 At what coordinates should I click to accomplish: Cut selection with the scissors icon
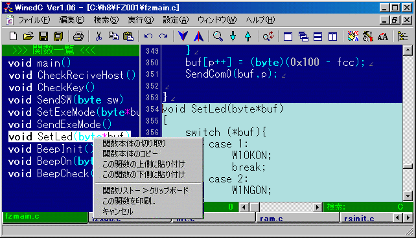(x=98, y=36)
